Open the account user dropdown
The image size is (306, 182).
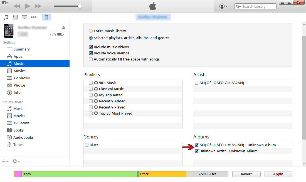coord(223,6)
